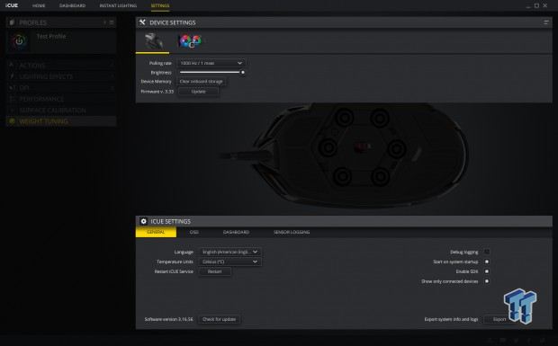Click the Surface Calibration icon
This screenshot has height=346, width=558.
12,110
